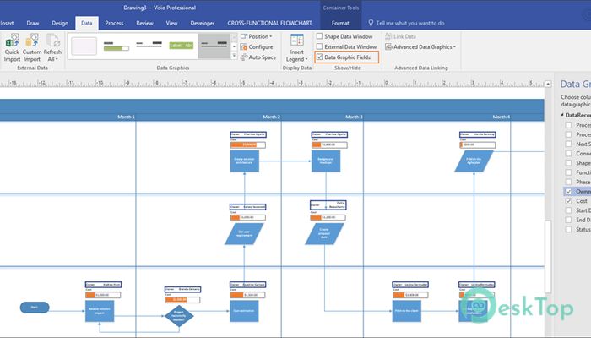The height and width of the screenshot is (338, 591).
Task: Move the data graphics gallery up one row
Action: click(234, 37)
